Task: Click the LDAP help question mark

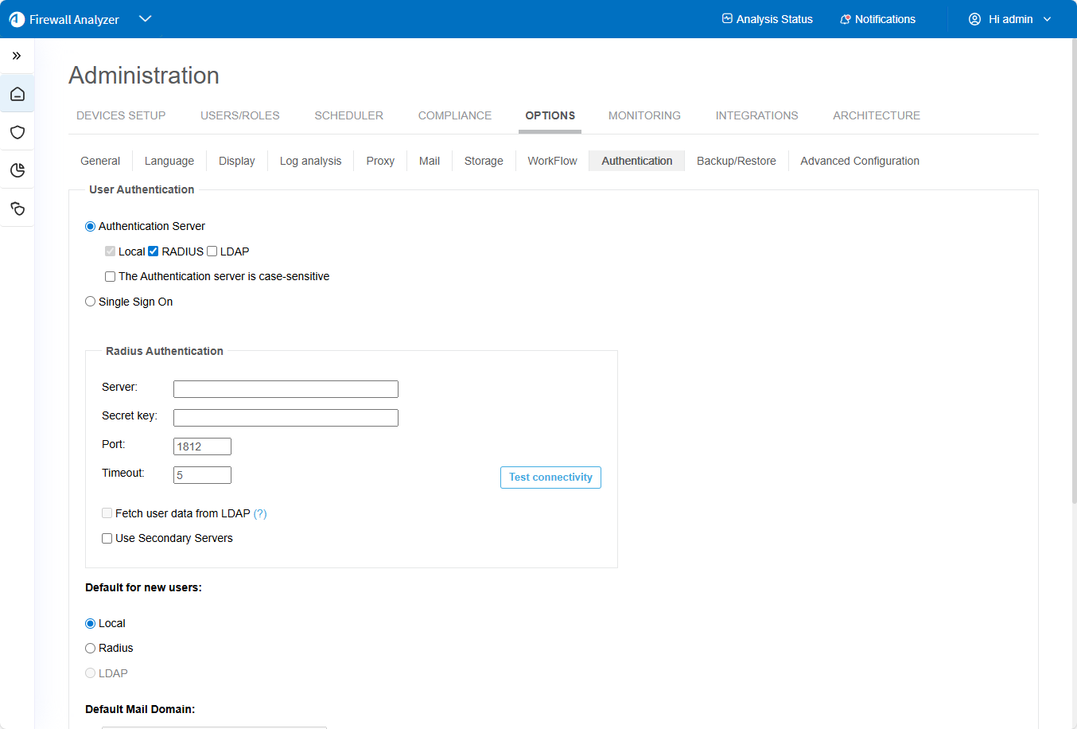Action: [x=260, y=514]
